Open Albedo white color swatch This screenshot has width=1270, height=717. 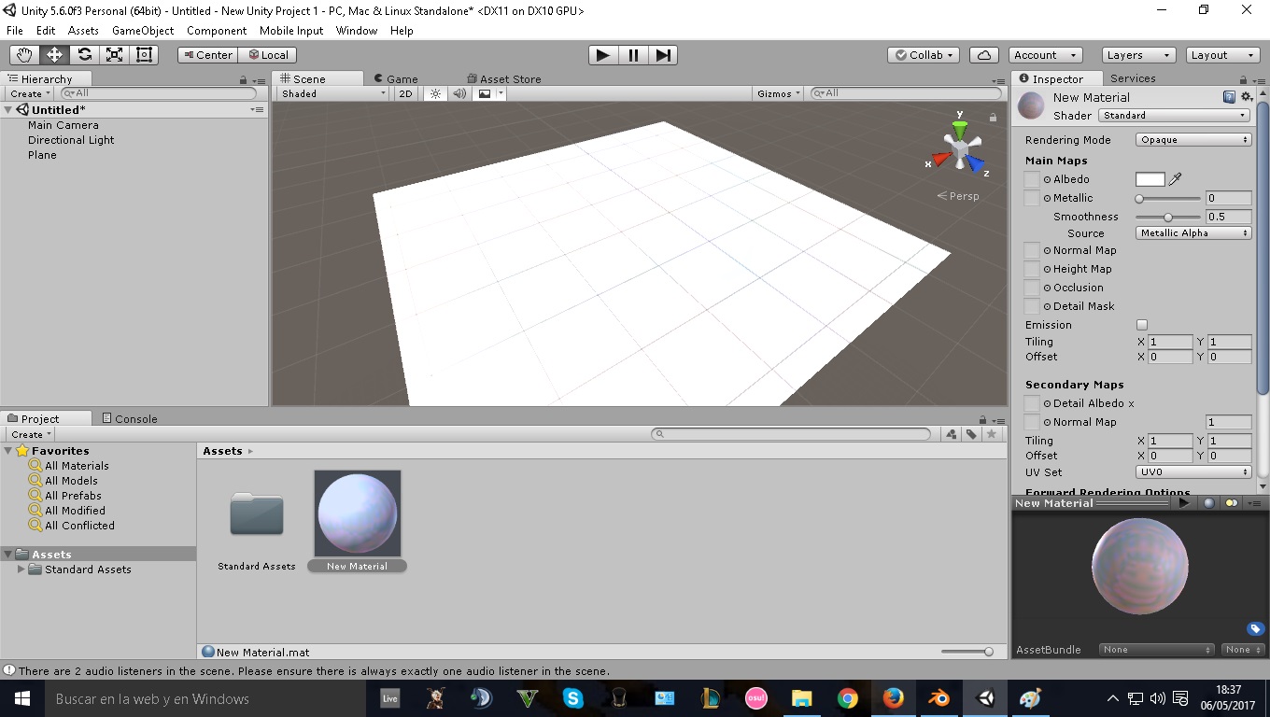tap(1150, 179)
